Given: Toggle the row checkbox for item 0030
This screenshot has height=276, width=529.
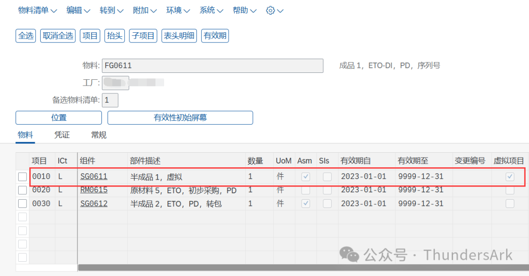Looking at the screenshot, I should point(23,203).
